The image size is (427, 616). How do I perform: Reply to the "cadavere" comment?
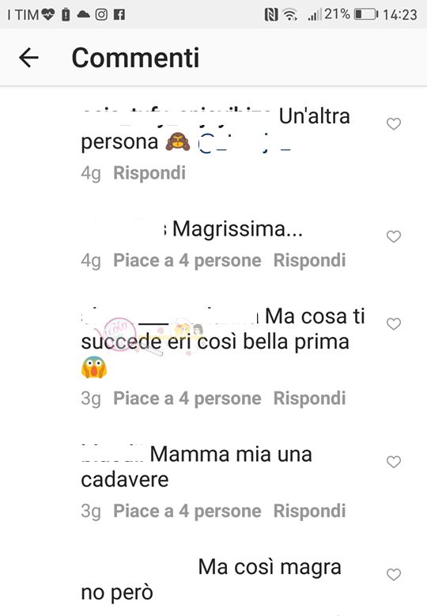(309, 511)
